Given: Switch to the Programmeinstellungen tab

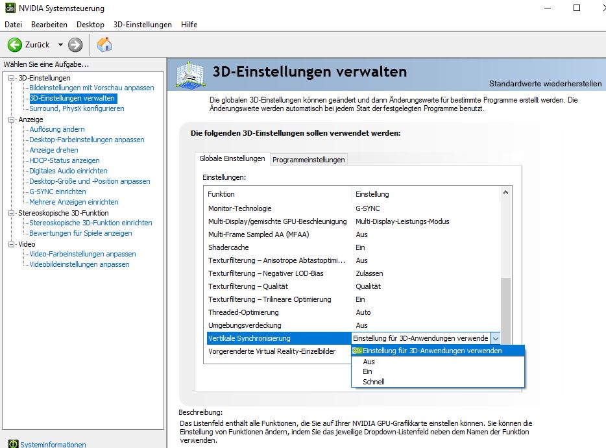Looking at the screenshot, I should point(308,159).
